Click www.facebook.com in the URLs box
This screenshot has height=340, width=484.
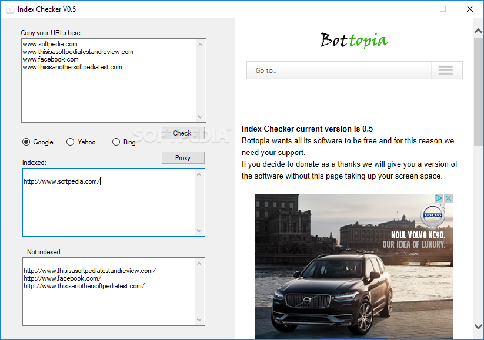[51, 59]
